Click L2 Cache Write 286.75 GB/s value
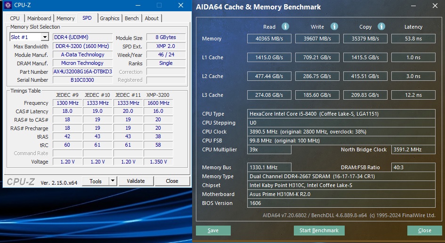445x243 pixels. [x=317, y=76]
